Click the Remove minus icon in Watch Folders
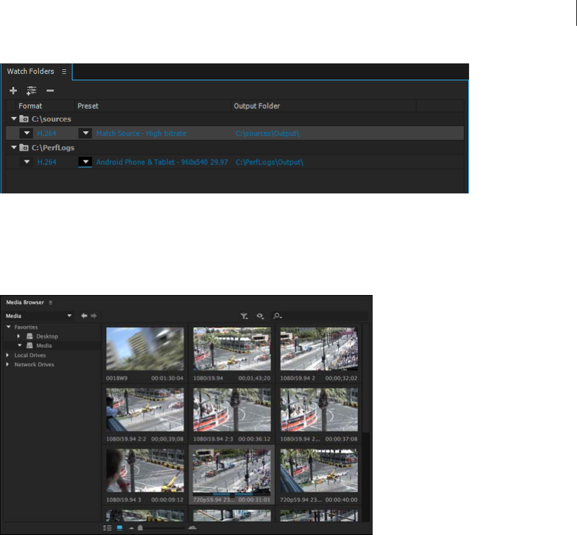 tap(50, 91)
